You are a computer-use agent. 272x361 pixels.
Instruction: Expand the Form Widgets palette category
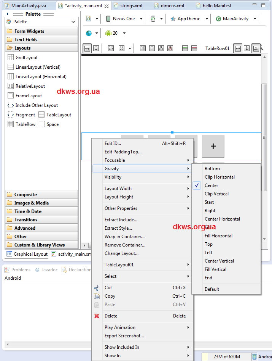(x=41, y=31)
